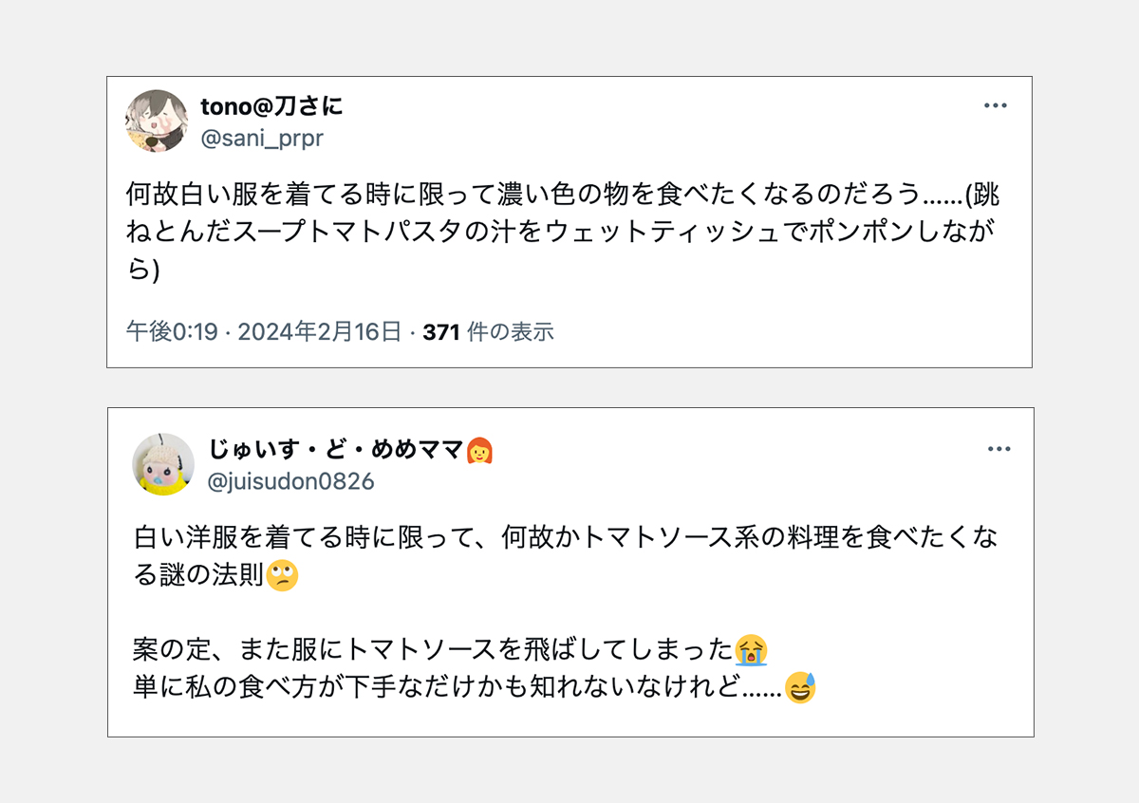Open the @sani_prpr handle link
The width and height of the screenshot is (1139, 803).
coord(262,139)
